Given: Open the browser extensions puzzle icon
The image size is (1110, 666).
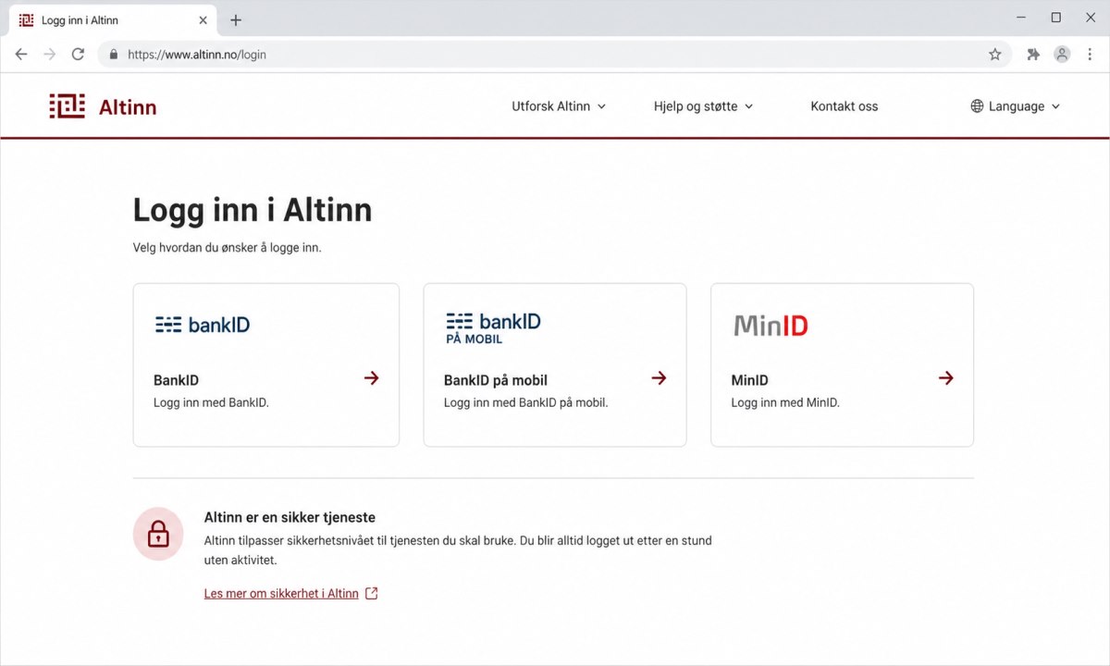Looking at the screenshot, I should pos(1033,55).
